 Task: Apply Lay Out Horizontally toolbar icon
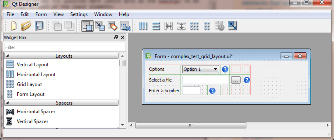(x=143, y=26)
